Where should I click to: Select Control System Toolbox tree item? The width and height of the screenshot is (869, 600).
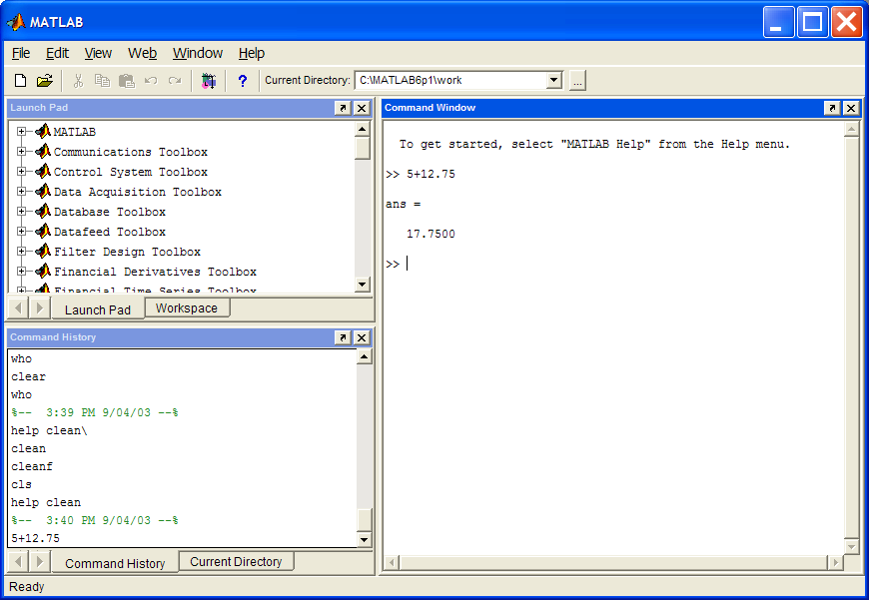[x=130, y=172]
